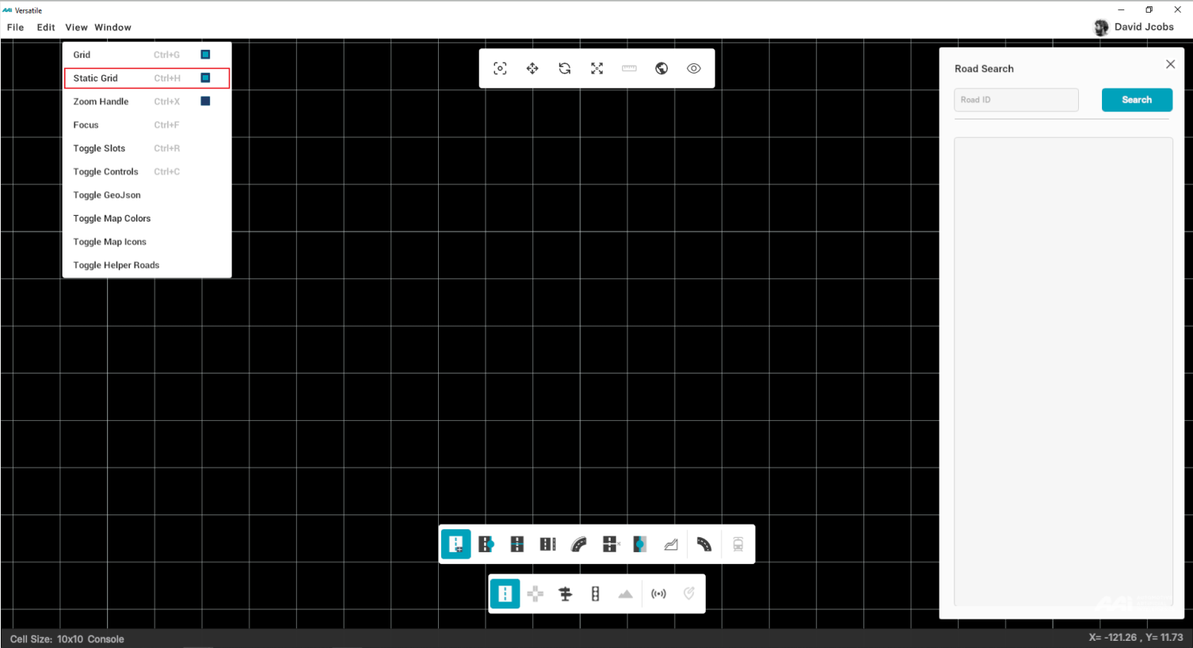1193x648 pixels.
Task: Select the curved road tool
Action: tap(579, 544)
